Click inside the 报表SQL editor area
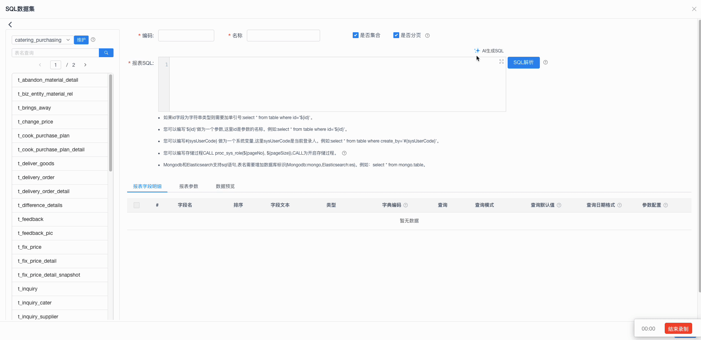The image size is (701, 340). tap(337, 84)
